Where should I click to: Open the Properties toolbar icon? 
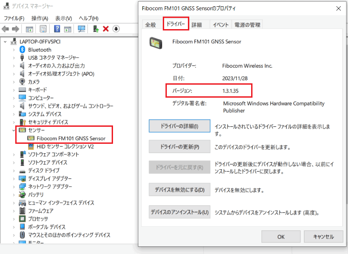[x=43, y=29]
